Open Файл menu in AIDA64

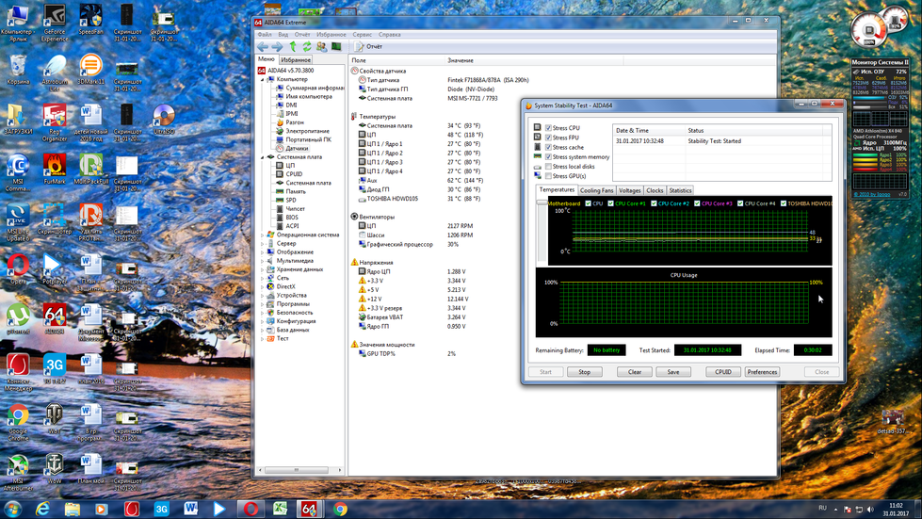click(265, 35)
